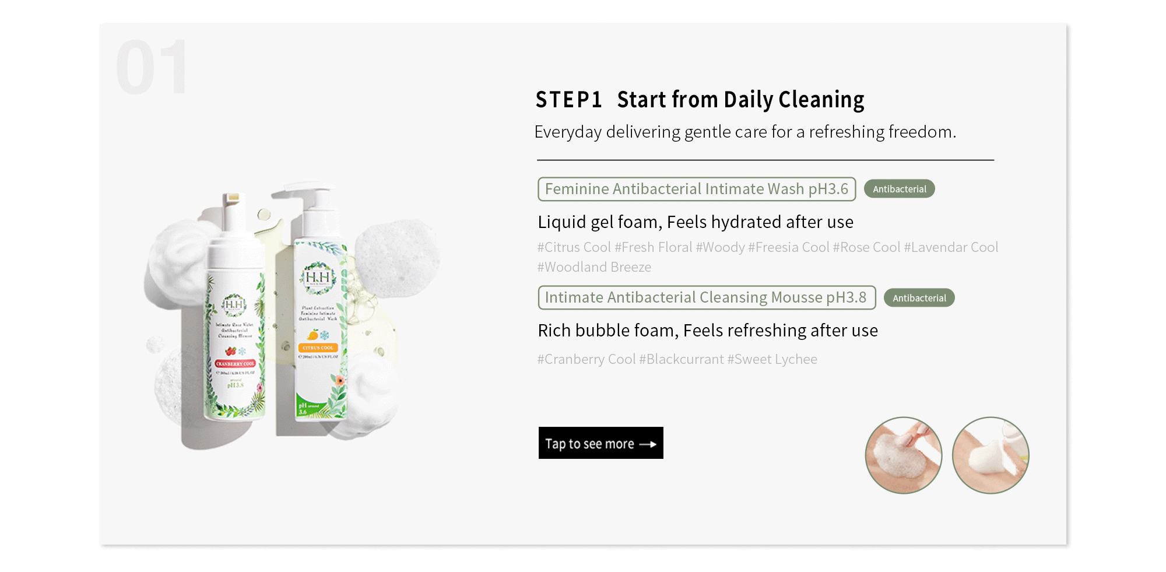Click the Cranberry Cool mousse bottle
Image resolution: width=1166 pixels, height=572 pixels.
pos(234,327)
